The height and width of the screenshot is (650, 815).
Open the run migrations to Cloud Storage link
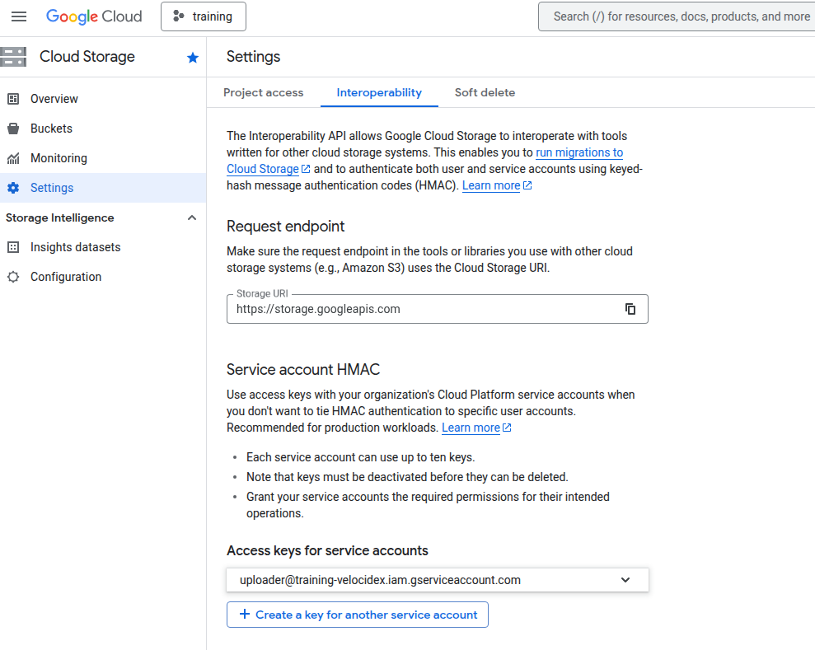[x=578, y=152]
